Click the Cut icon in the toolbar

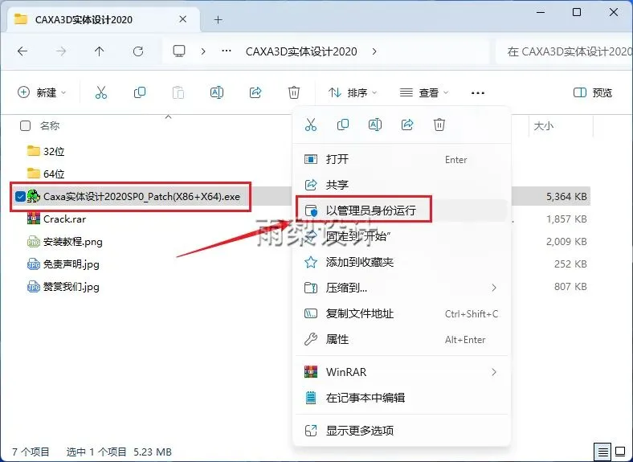click(101, 92)
